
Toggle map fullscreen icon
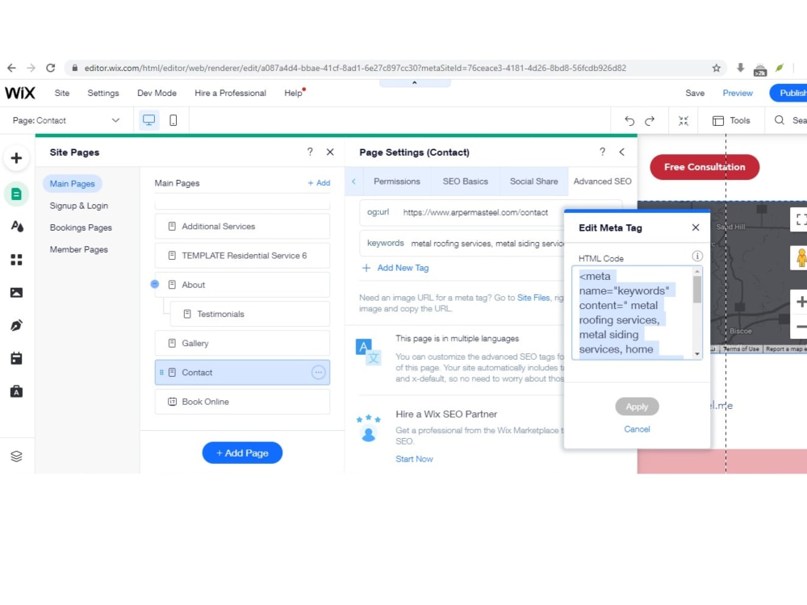click(x=801, y=220)
